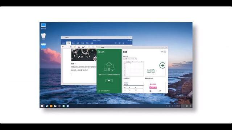Click the square window icon in taskbar corner
The width and height of the screenshot is (232, 130).
pyautogui.click(x=187, y=106)
